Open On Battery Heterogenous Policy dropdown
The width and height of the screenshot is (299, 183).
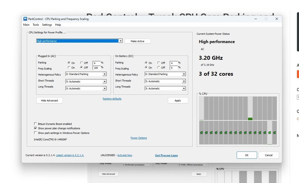pos(165,74)
